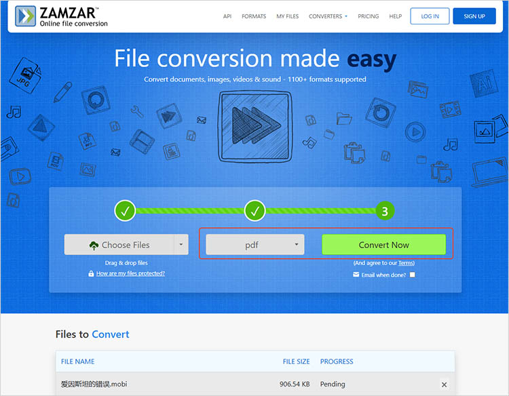
Task: Click the PROGRESS column header
Action: 337,361
